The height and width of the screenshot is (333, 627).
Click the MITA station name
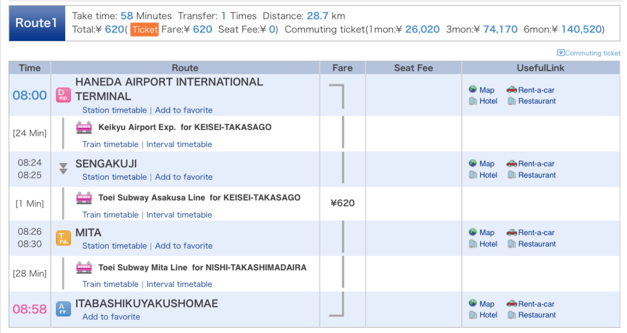tap(88, 233)
